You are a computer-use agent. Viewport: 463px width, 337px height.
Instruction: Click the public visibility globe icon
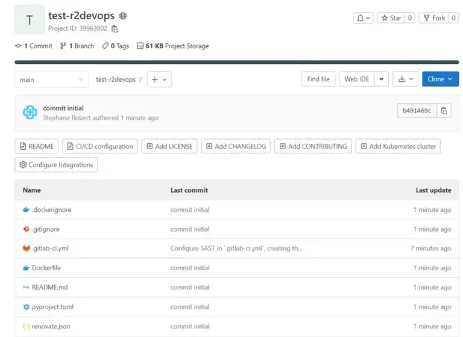[x=123, y=16]
